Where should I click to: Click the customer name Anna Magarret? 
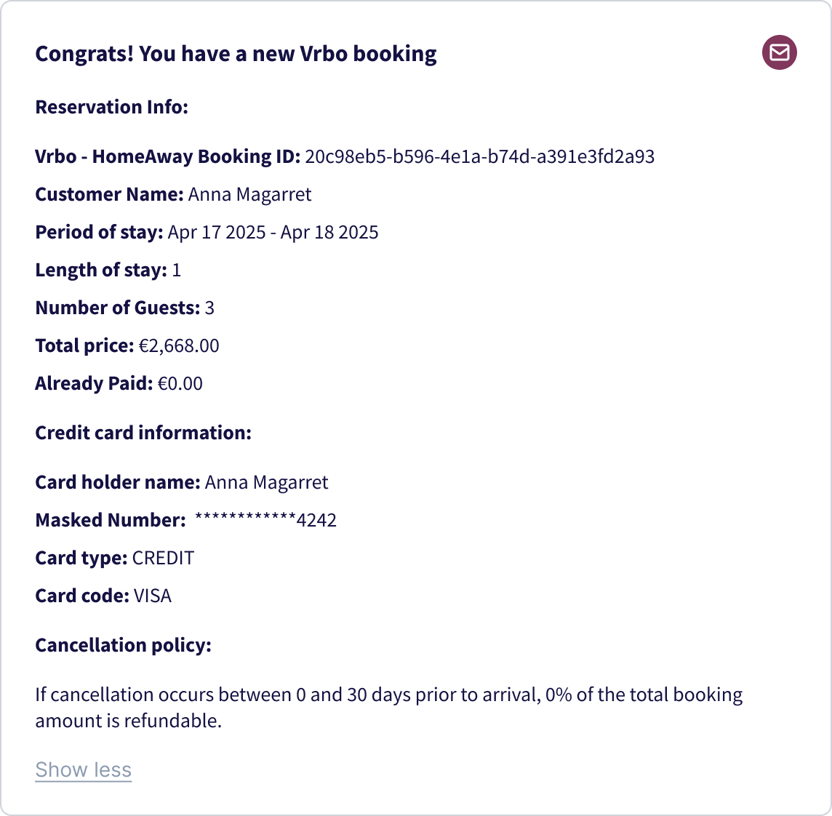[x=250, y=194]
